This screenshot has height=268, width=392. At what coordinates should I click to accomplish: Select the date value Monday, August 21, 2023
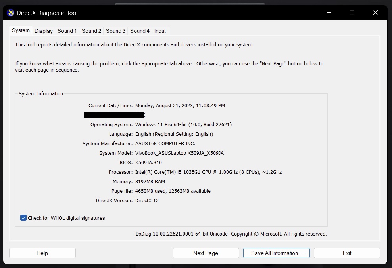(164, 106)
